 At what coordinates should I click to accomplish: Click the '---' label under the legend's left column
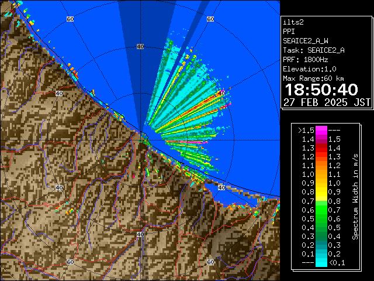(308, 263)
